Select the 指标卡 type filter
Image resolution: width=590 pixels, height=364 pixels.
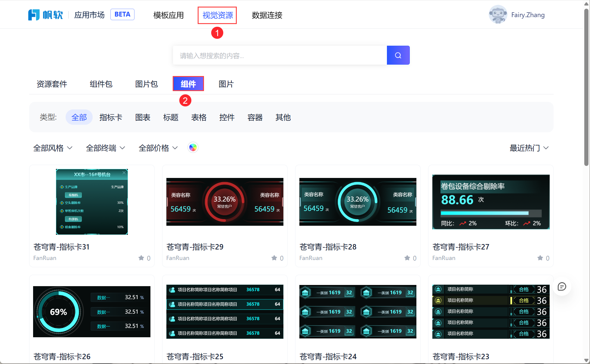point(111,117)
